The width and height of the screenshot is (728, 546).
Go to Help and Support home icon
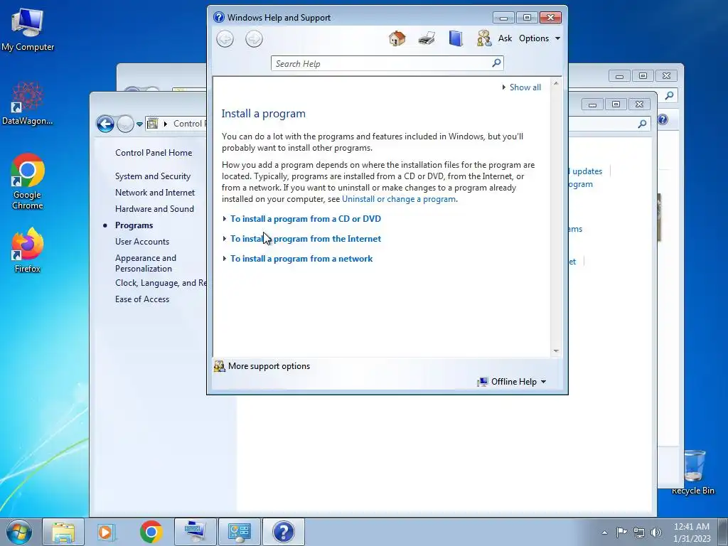tap(397, 38)
